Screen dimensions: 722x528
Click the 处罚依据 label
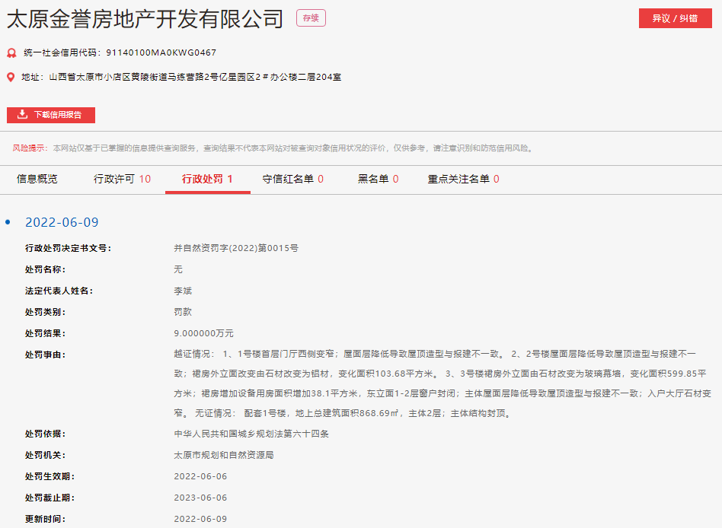pos(45,434)
